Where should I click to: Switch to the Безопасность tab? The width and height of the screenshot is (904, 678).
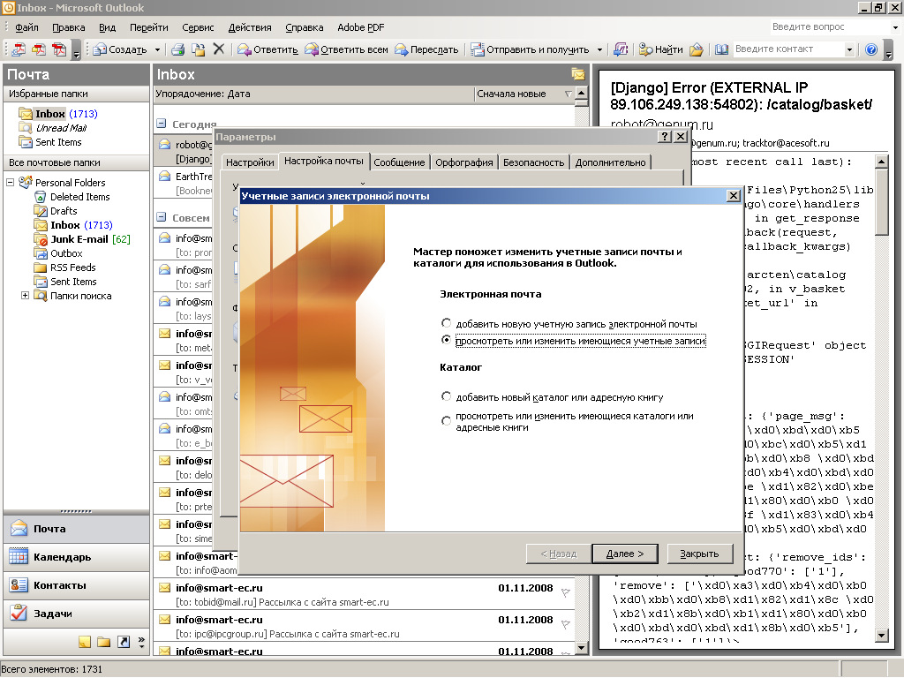point(533,162)
